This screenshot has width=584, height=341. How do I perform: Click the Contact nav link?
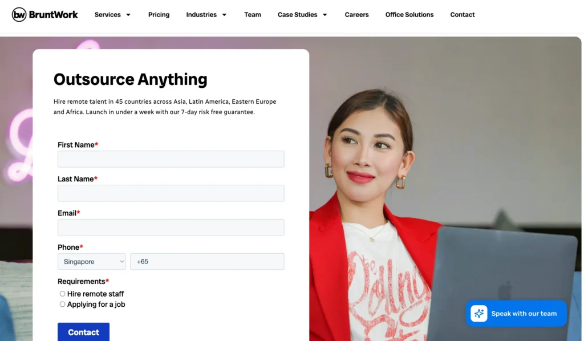tap(462, 14)
